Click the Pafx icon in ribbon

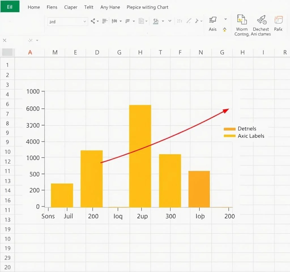point(278,20)
